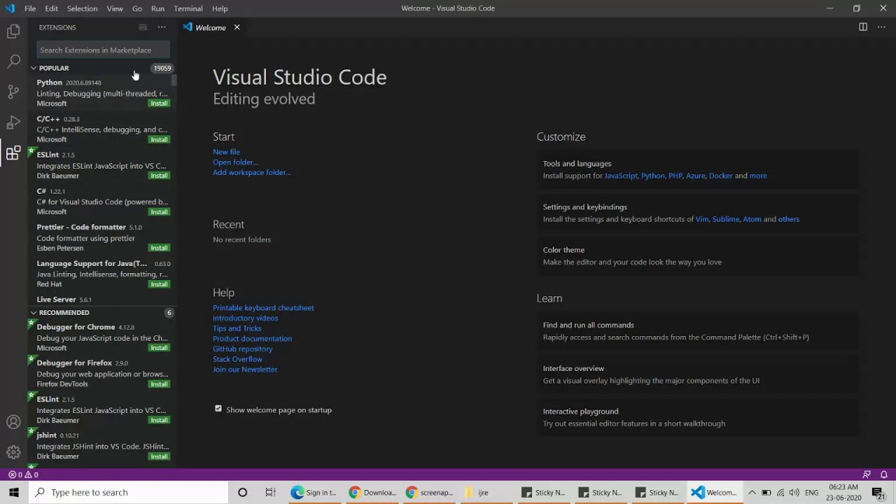Clear the extensions search results icon
This screenshot has height=504, width=896.
coord(143,27)
